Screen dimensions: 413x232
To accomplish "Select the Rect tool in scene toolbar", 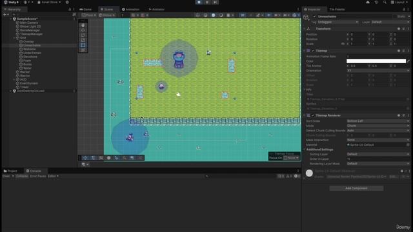I will pyautogui.click(x=83, y=45).
